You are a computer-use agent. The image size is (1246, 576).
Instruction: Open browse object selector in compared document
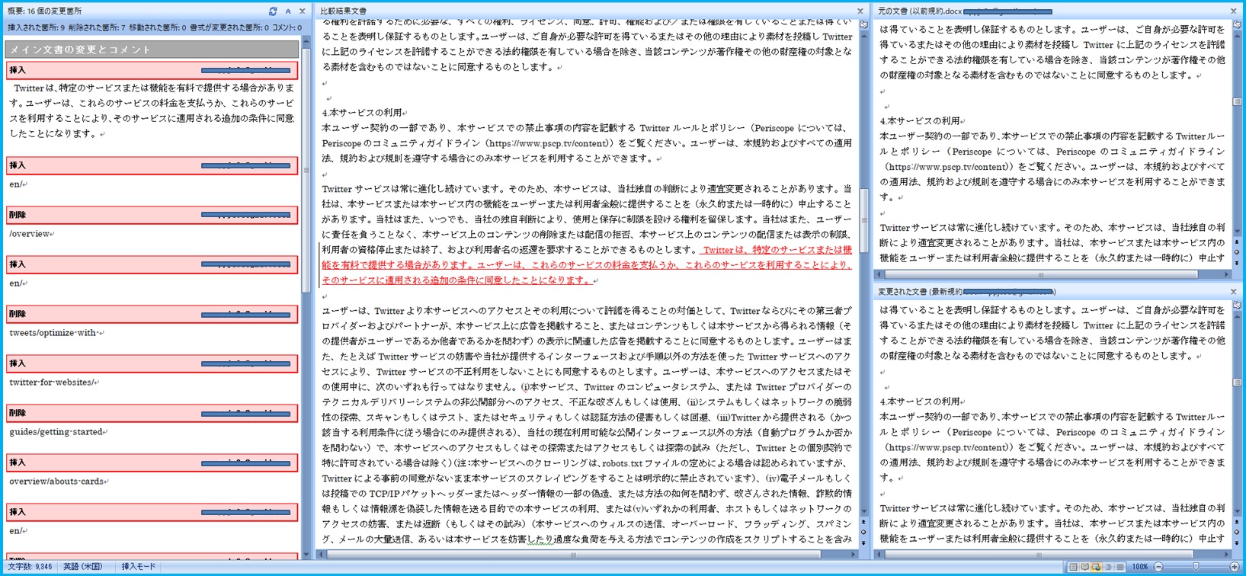click(x=863, y=533)
